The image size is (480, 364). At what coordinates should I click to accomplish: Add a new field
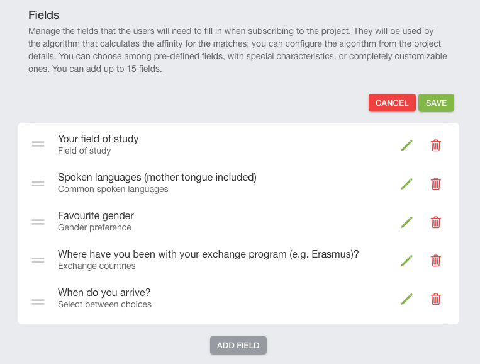(238, 345)
